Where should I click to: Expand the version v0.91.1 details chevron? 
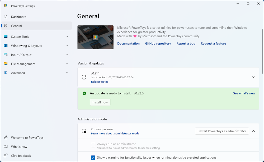253,77
